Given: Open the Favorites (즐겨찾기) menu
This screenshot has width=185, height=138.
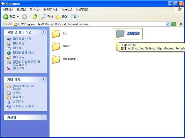Looking at the screenshot, I should [51, 9].
